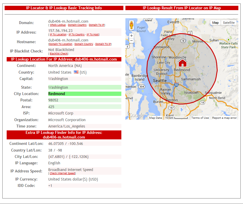This screenshot has height=204, width=243.
Task: Click the route 167 shield on map
Action: pos(171,108)
